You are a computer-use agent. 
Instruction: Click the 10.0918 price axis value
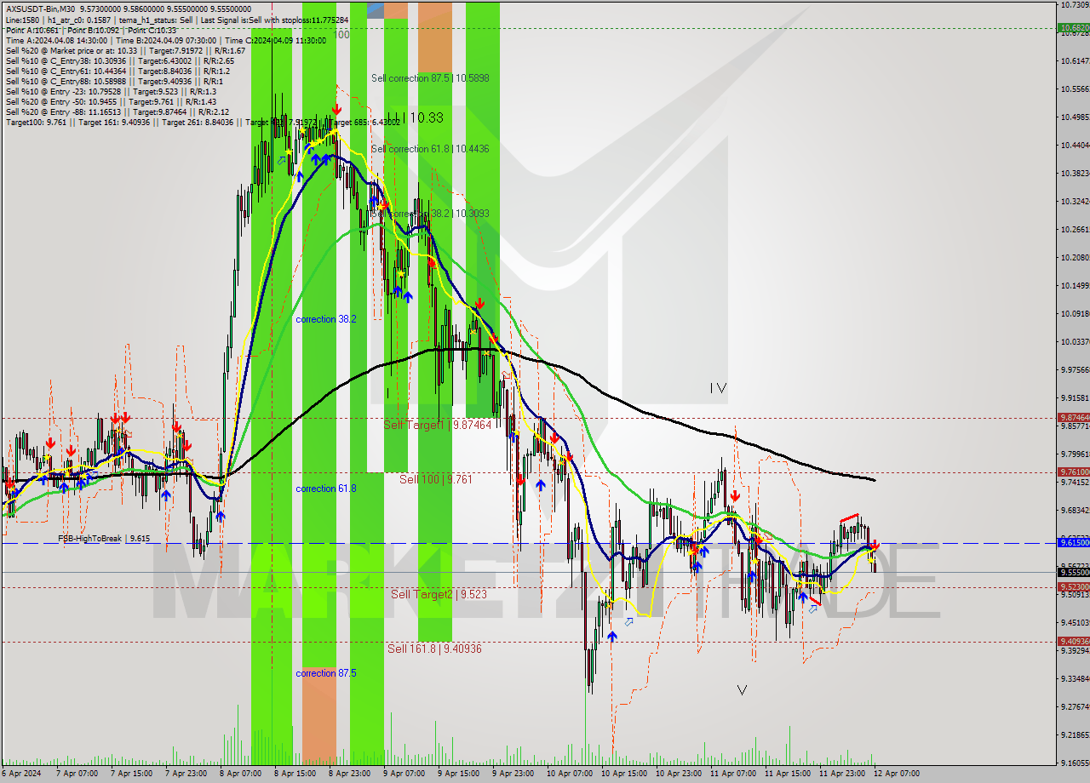(x=1074, y=314)
